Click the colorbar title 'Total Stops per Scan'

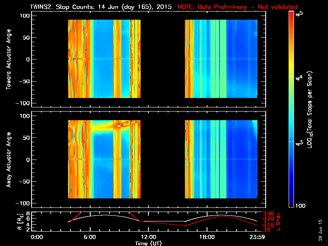click(310, 110)
